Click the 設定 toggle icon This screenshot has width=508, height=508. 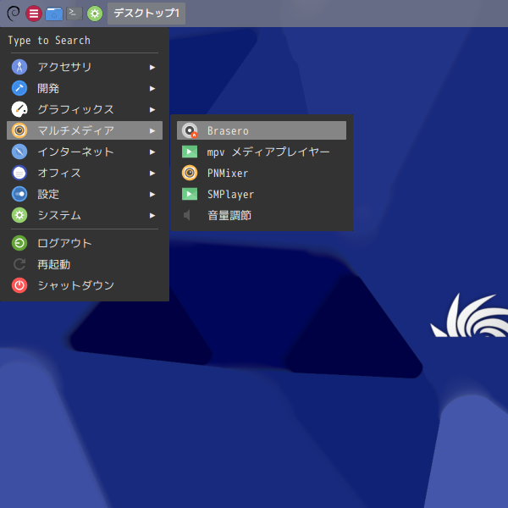(19, 194)
